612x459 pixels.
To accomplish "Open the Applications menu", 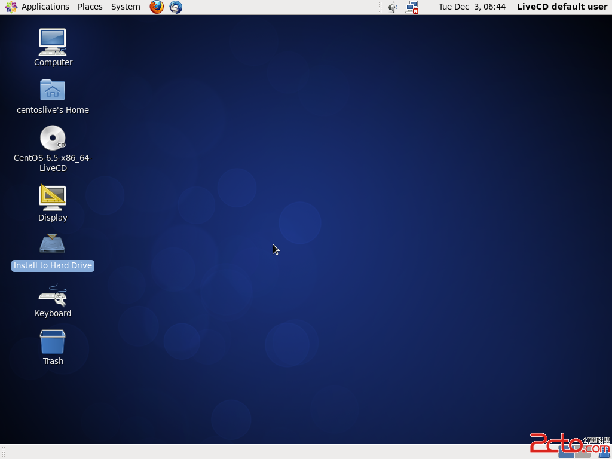I will pyautogui.click(x=45, y=7).
